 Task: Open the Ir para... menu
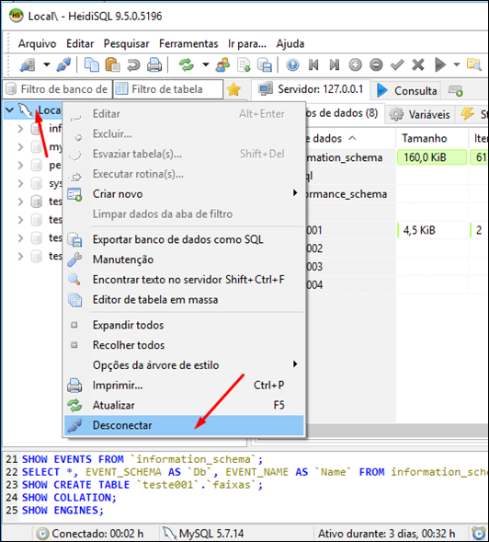click(x=247, y=43)
